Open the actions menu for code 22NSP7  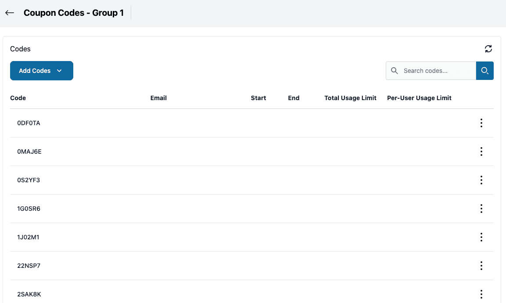click(x=481, y=266)
